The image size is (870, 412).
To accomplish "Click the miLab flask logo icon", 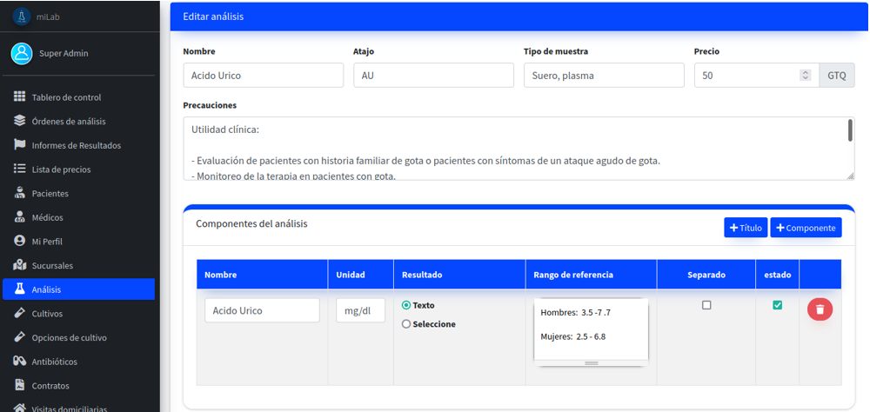I will point(21,15).
